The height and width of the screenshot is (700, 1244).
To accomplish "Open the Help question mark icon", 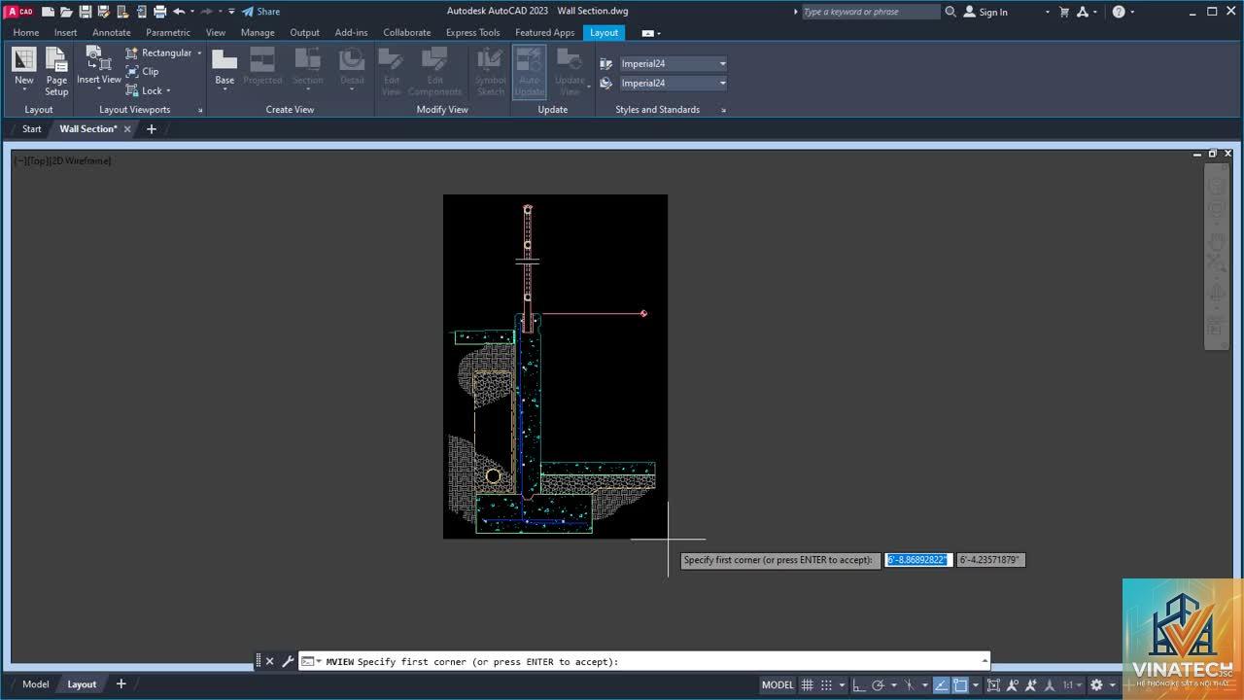I will point(1119,12).
